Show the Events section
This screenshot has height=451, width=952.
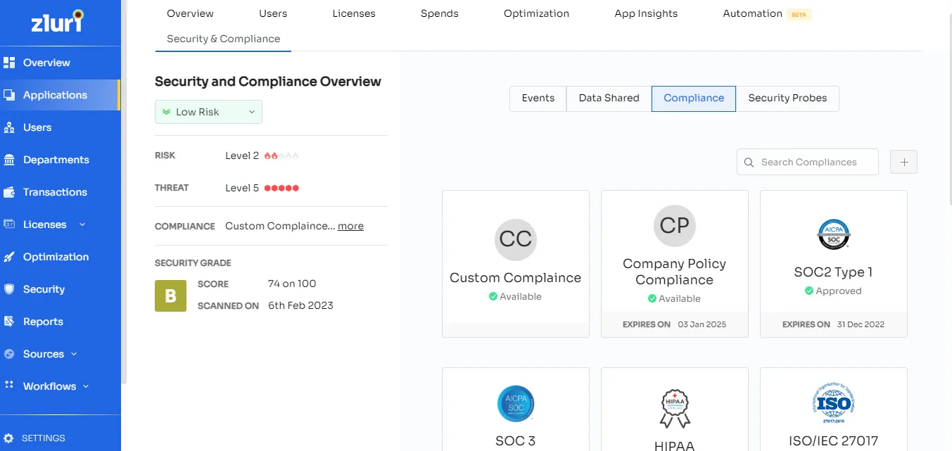tap(538, 99)
